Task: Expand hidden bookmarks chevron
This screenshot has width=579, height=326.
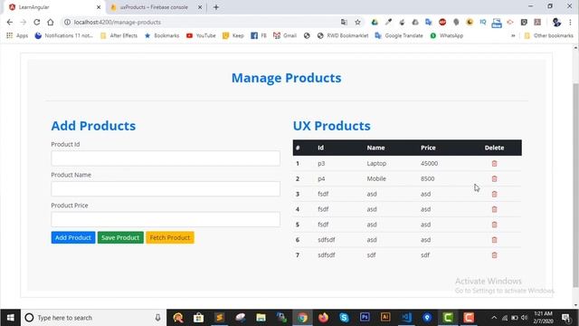Action: click(x=513, y=36)
